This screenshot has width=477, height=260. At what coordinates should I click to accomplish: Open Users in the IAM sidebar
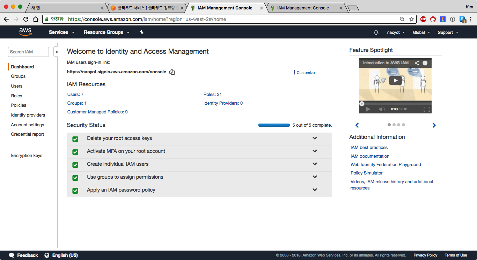(x=16, y=86)
